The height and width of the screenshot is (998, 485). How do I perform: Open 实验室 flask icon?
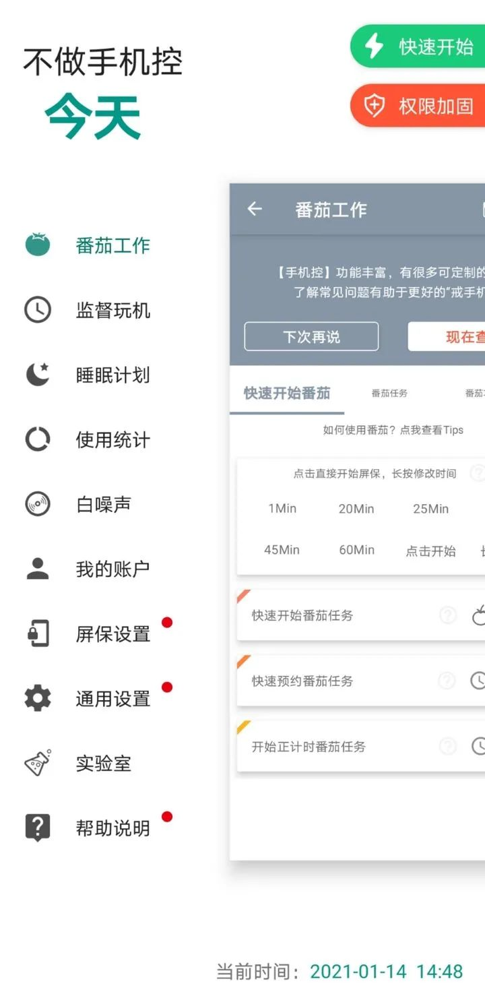(38, 763)
